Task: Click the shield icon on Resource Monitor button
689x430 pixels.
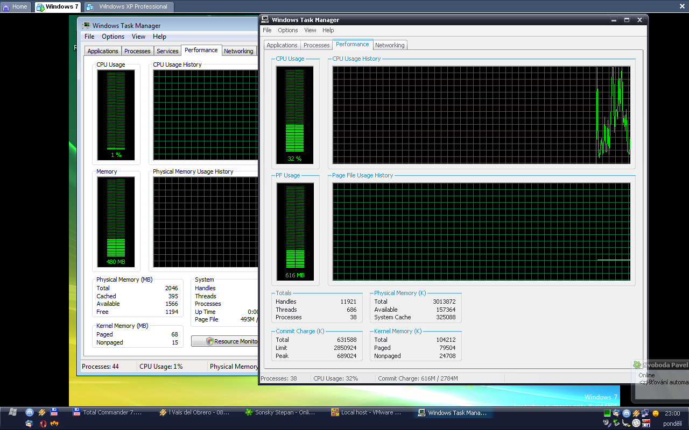Action: (x=209, y=341)
